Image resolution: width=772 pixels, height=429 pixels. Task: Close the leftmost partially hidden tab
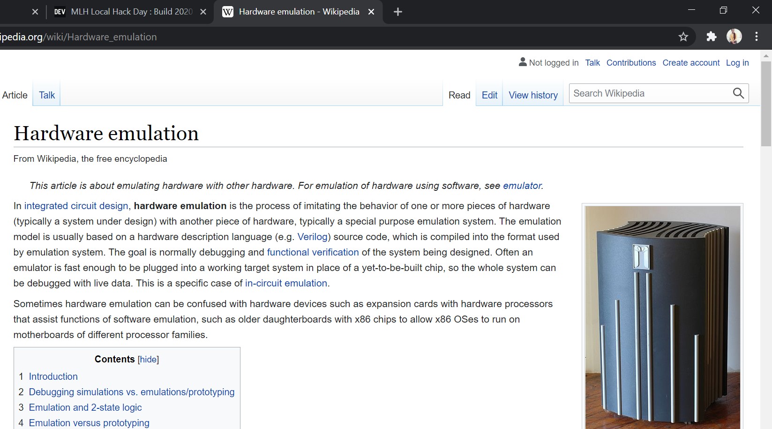35,12
